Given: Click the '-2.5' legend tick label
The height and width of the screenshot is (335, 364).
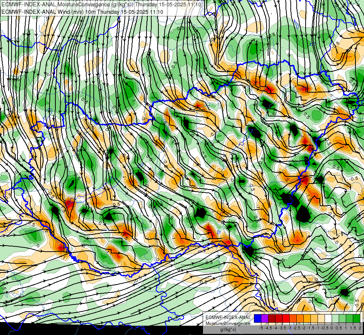Looking at the screenshot, I should 296,328.
